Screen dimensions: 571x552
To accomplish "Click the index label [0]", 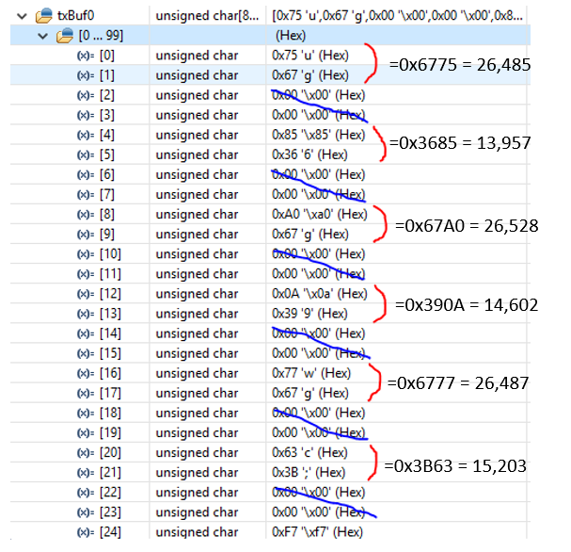I will (x=106, y=56).
